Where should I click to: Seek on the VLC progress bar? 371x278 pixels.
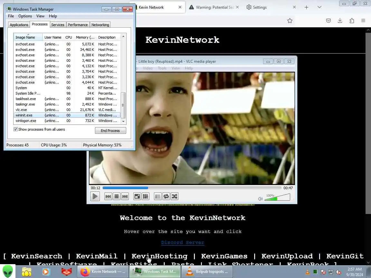[192, 188]
